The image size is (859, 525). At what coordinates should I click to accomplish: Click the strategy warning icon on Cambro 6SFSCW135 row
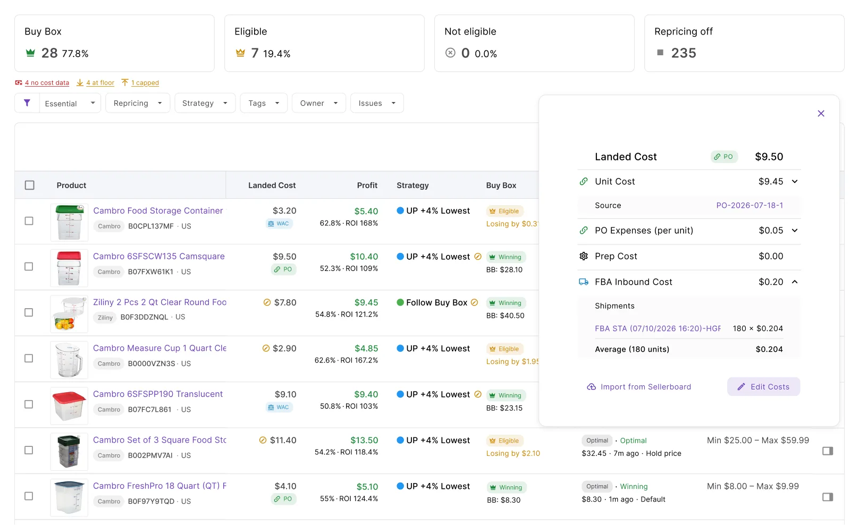click(478, 257)
